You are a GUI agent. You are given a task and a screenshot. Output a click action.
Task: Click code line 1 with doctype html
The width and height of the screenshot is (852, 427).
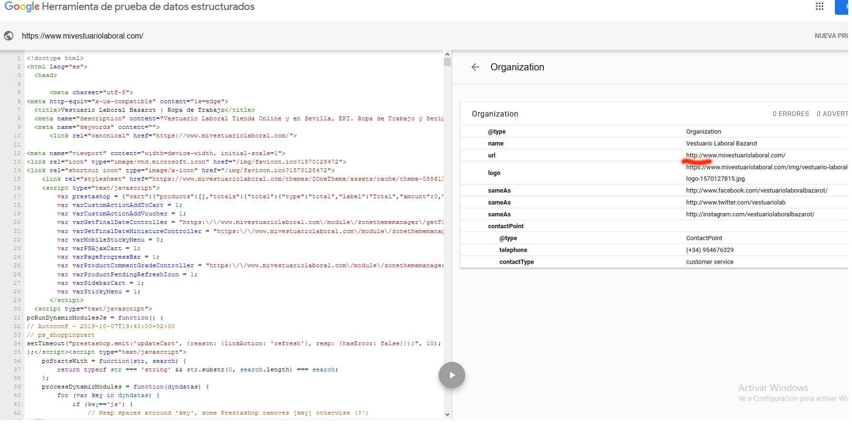(55, 58)
